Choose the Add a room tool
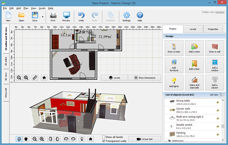 tap(194, 48)
